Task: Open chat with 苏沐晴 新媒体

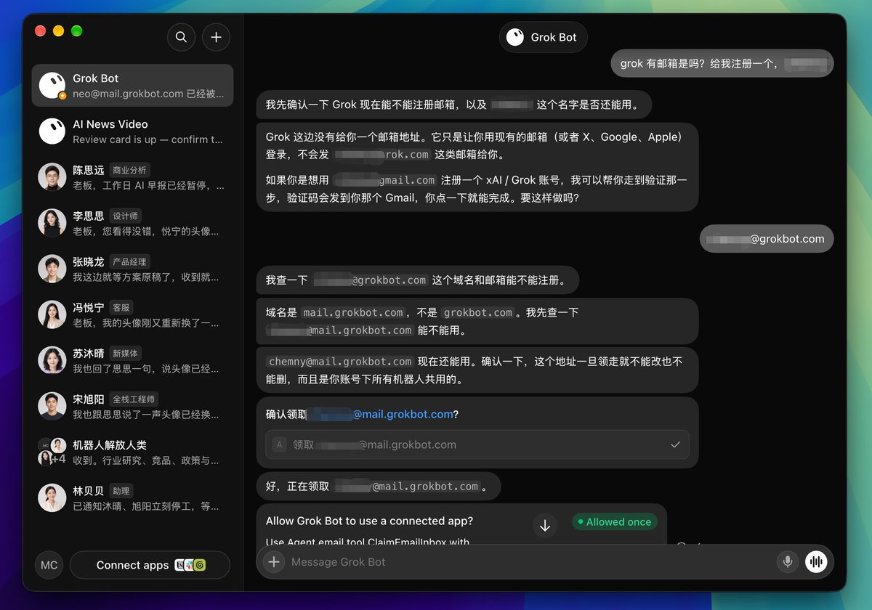Action: click(x=132, y=360)
